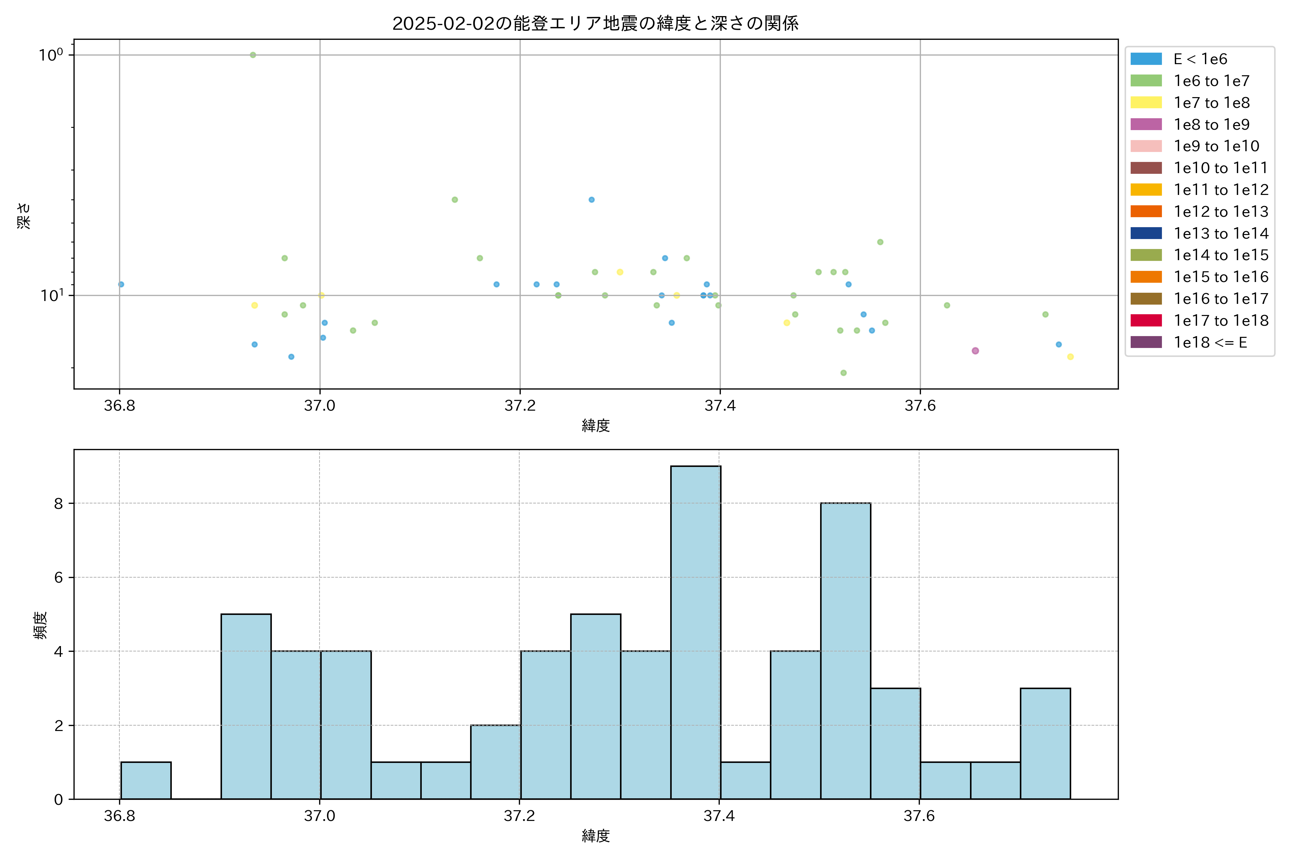Click the rightmost histogram bar of height 3
Image resolution: width=1291 pixels, height=860 pixels.
click(x=1045, y=743)
